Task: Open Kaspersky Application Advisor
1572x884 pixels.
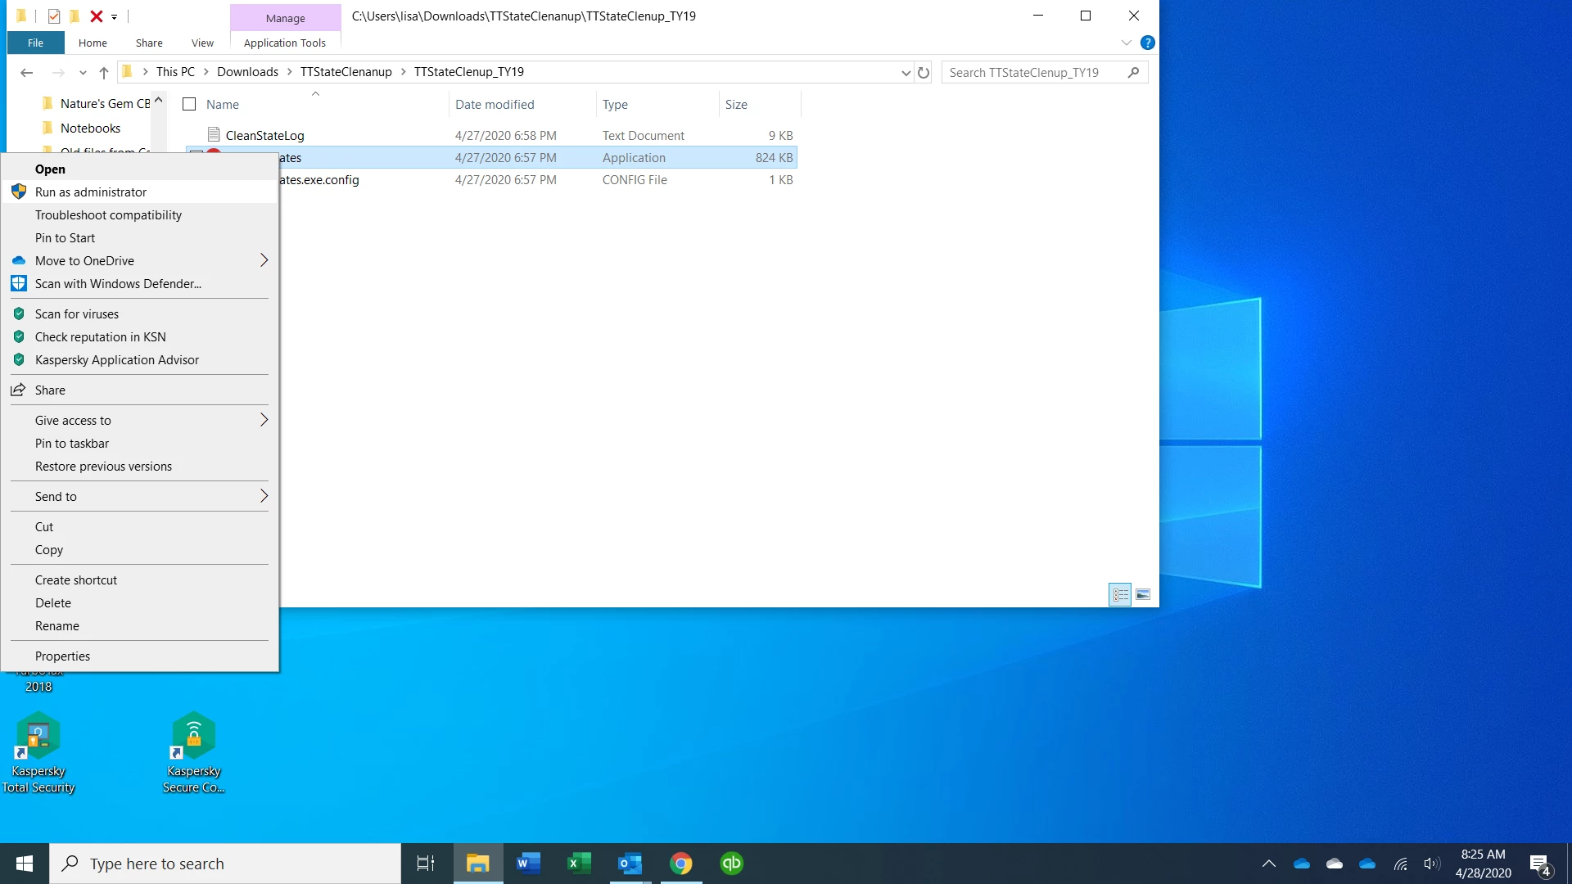Action: (x=140, y=360)
